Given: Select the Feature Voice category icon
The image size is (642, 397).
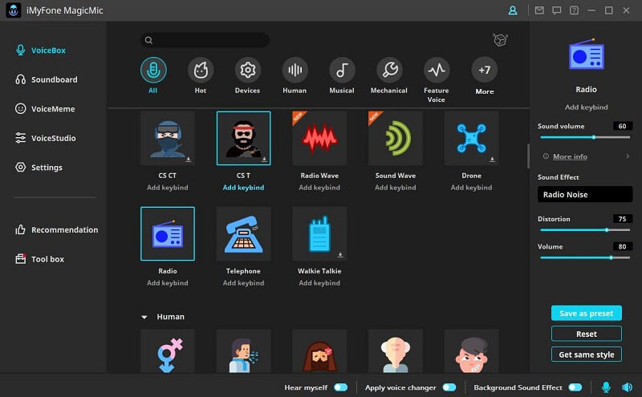Looking at the screenshot, I should 437,70.
